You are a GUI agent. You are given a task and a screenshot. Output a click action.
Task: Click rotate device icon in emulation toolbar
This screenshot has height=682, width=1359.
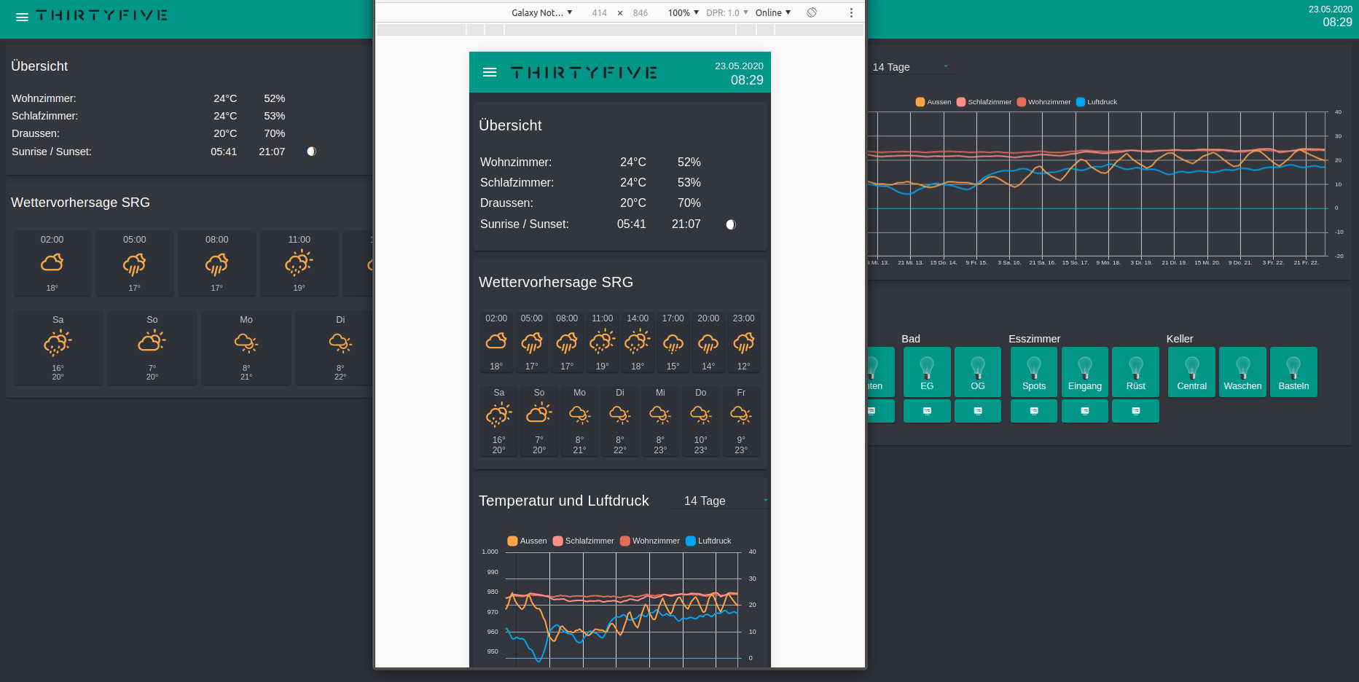pos(812,12)
